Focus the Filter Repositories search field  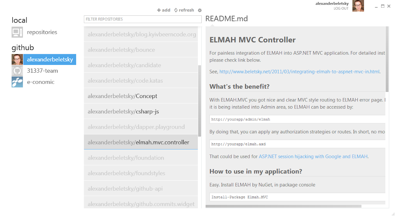tap(143, 19)
